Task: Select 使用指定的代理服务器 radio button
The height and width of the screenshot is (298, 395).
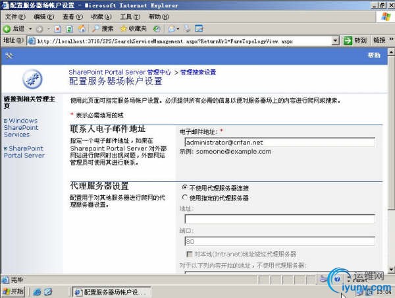Action: (x=184, y=197)
